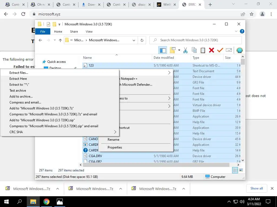This screenshot has width=277, height=207.
Task: Toggle the preview pane layout icon
Action: click(163, 50)
